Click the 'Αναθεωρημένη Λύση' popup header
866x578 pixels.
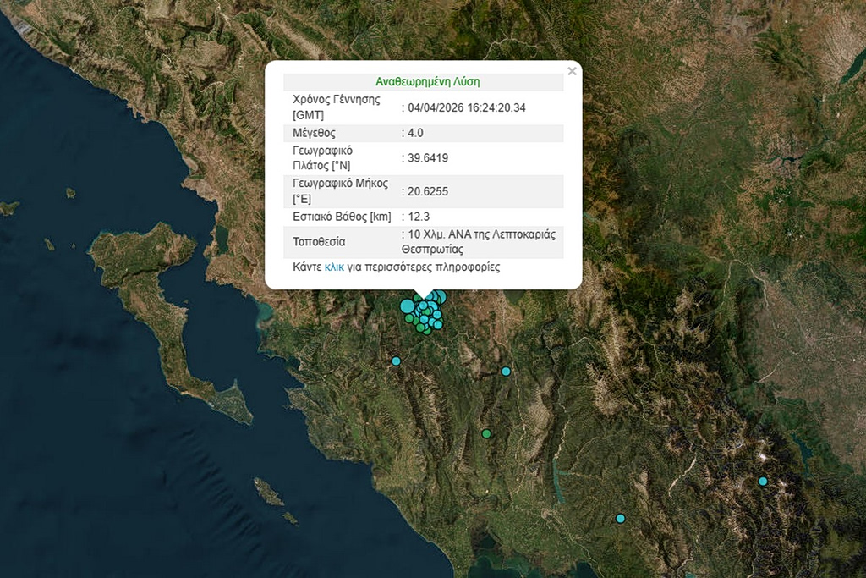click(427, 82)
